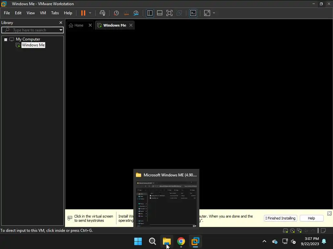Open the Windows Start menu
This screenshot has height=249, width=333.
pyautogui.click(x=138, y=241)
